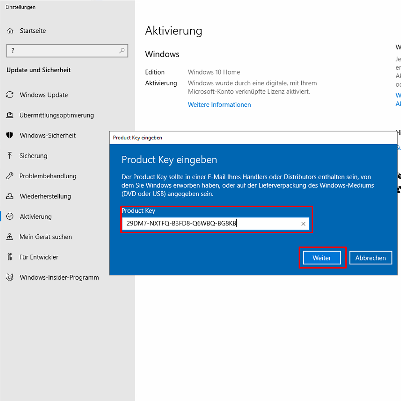
Task: Open the Aktivierung settings page
Action: 35,216
